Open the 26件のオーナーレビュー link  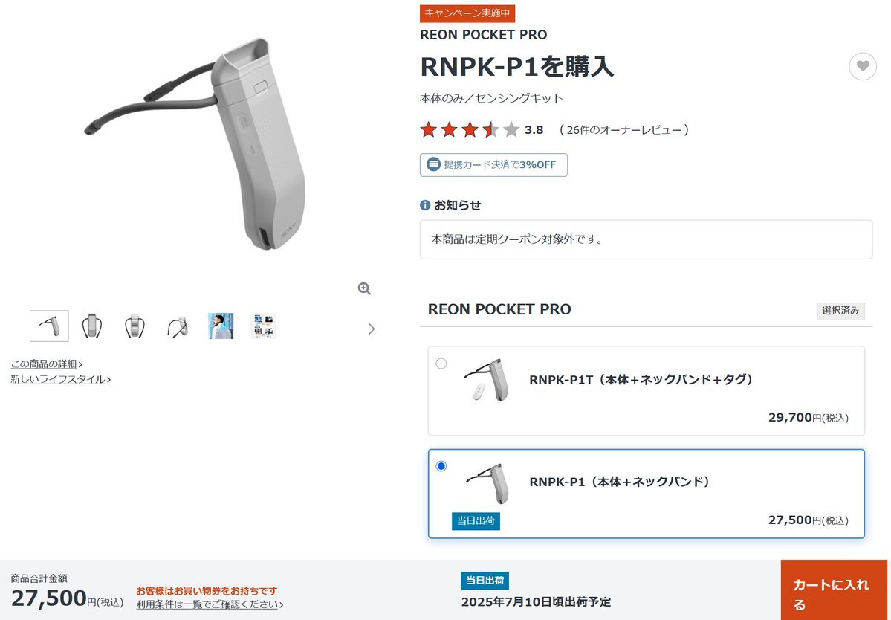[x=624, y=130]
